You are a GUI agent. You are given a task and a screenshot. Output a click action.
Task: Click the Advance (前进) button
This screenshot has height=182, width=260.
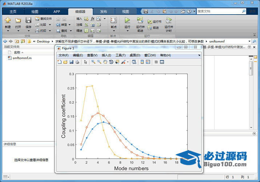click(x=153, y=28)
